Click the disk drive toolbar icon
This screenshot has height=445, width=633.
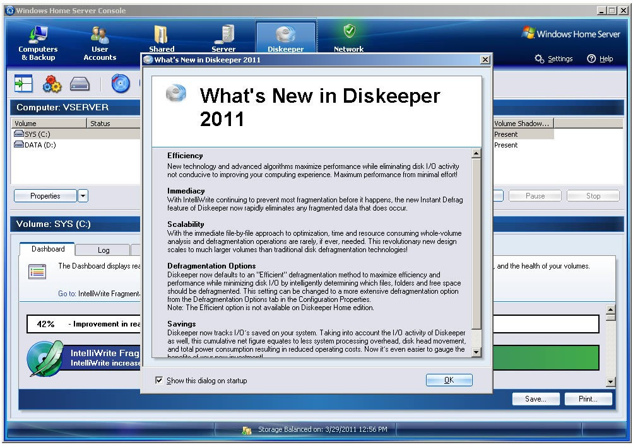point(80,84)
